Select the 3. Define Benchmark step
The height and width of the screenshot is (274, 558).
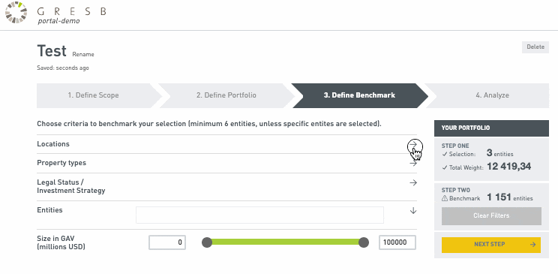point(359,95)
